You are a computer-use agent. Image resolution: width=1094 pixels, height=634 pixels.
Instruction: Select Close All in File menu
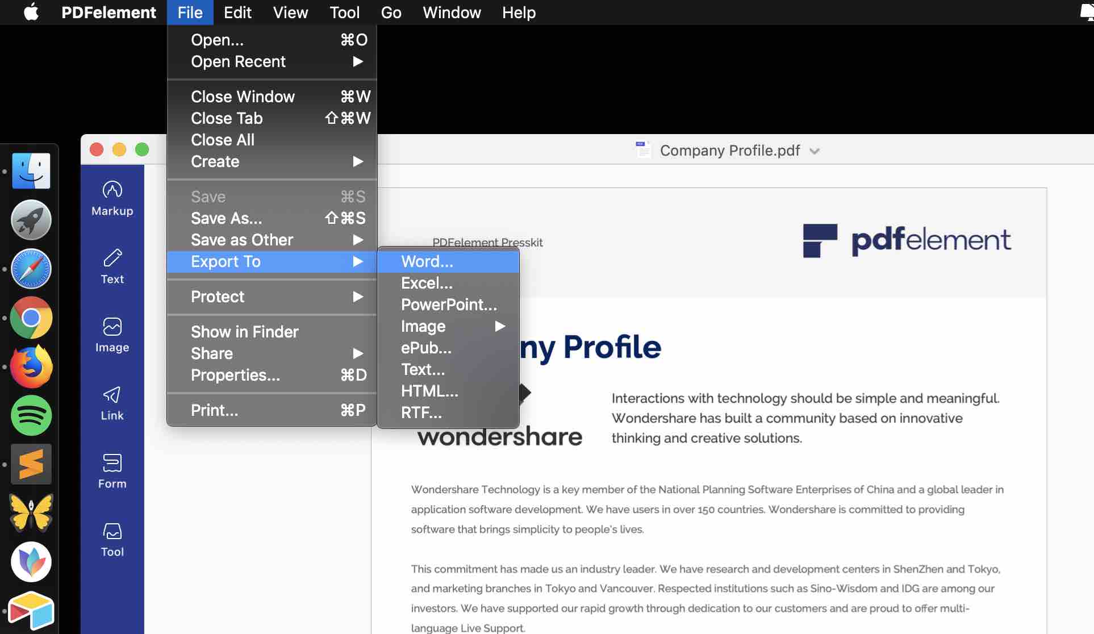tap(272, 140)
